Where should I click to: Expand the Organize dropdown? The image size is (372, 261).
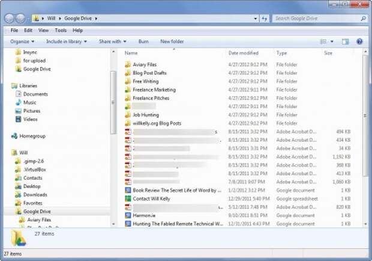(x=22, y=41)
